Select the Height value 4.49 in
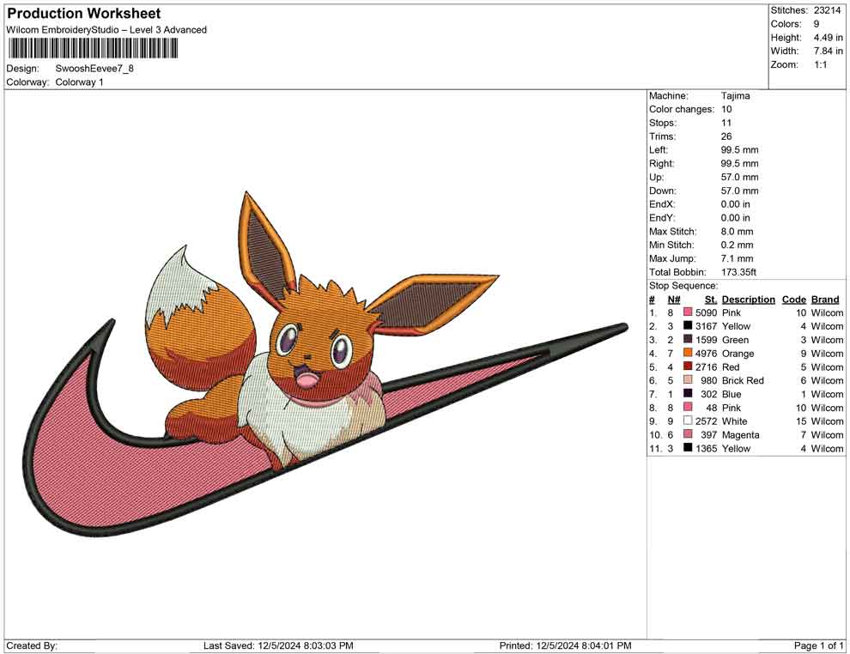The image size is (850, 654). pos(828,38)
